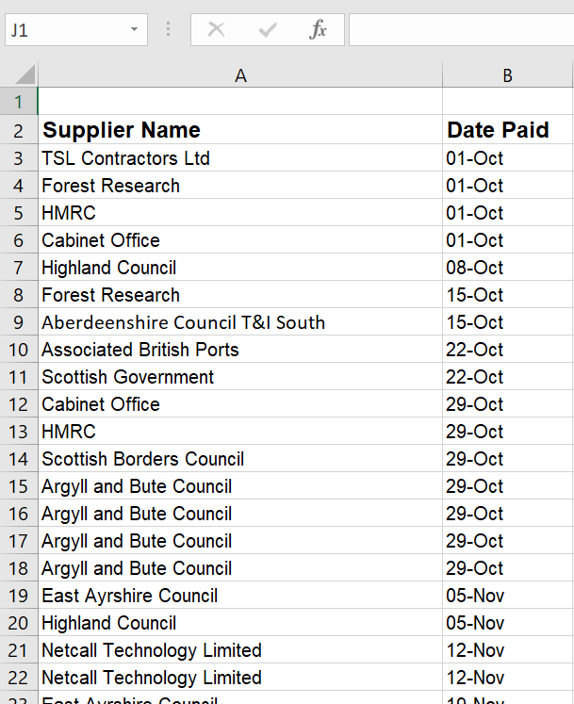Select the Scottish Government cell
The image size is (574, 704).
pyautogui.click(x=127, y=377)
